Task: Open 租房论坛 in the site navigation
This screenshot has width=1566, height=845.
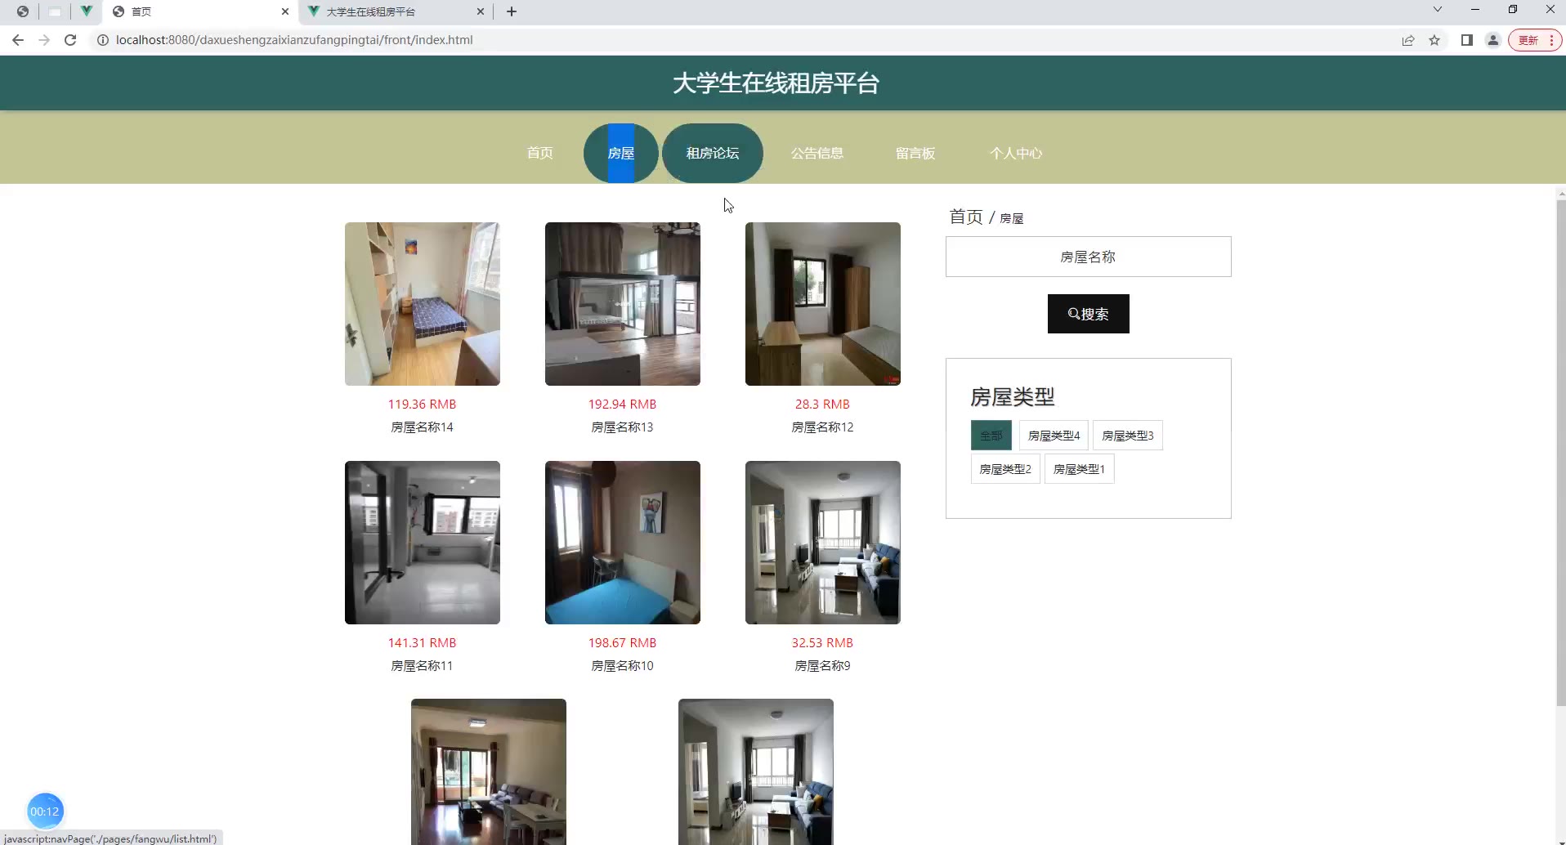Action: pyautogui.click(x=713, y=153)
